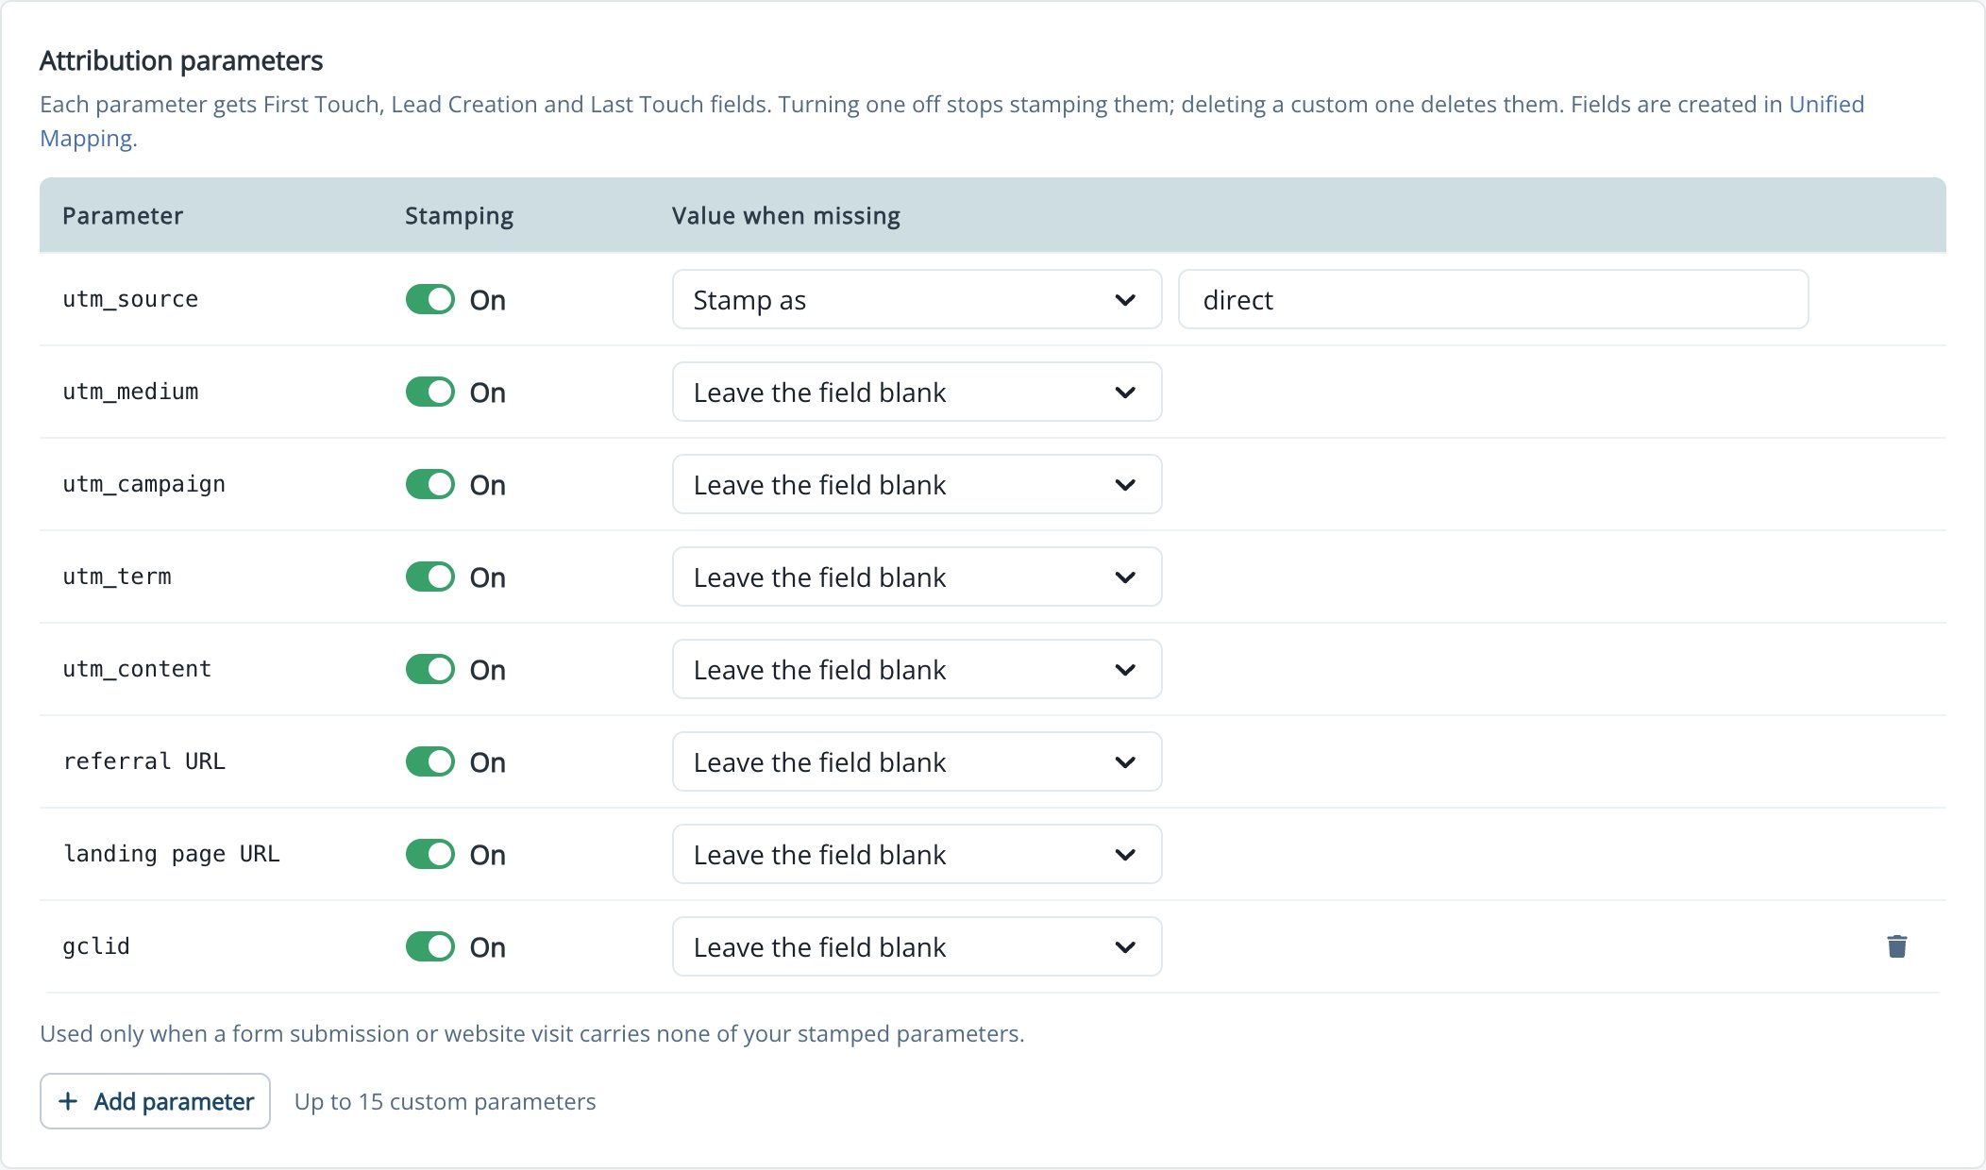Click the 'Attribution parameters' heading
This screenshot has height=1170, width=1986.
181,61
